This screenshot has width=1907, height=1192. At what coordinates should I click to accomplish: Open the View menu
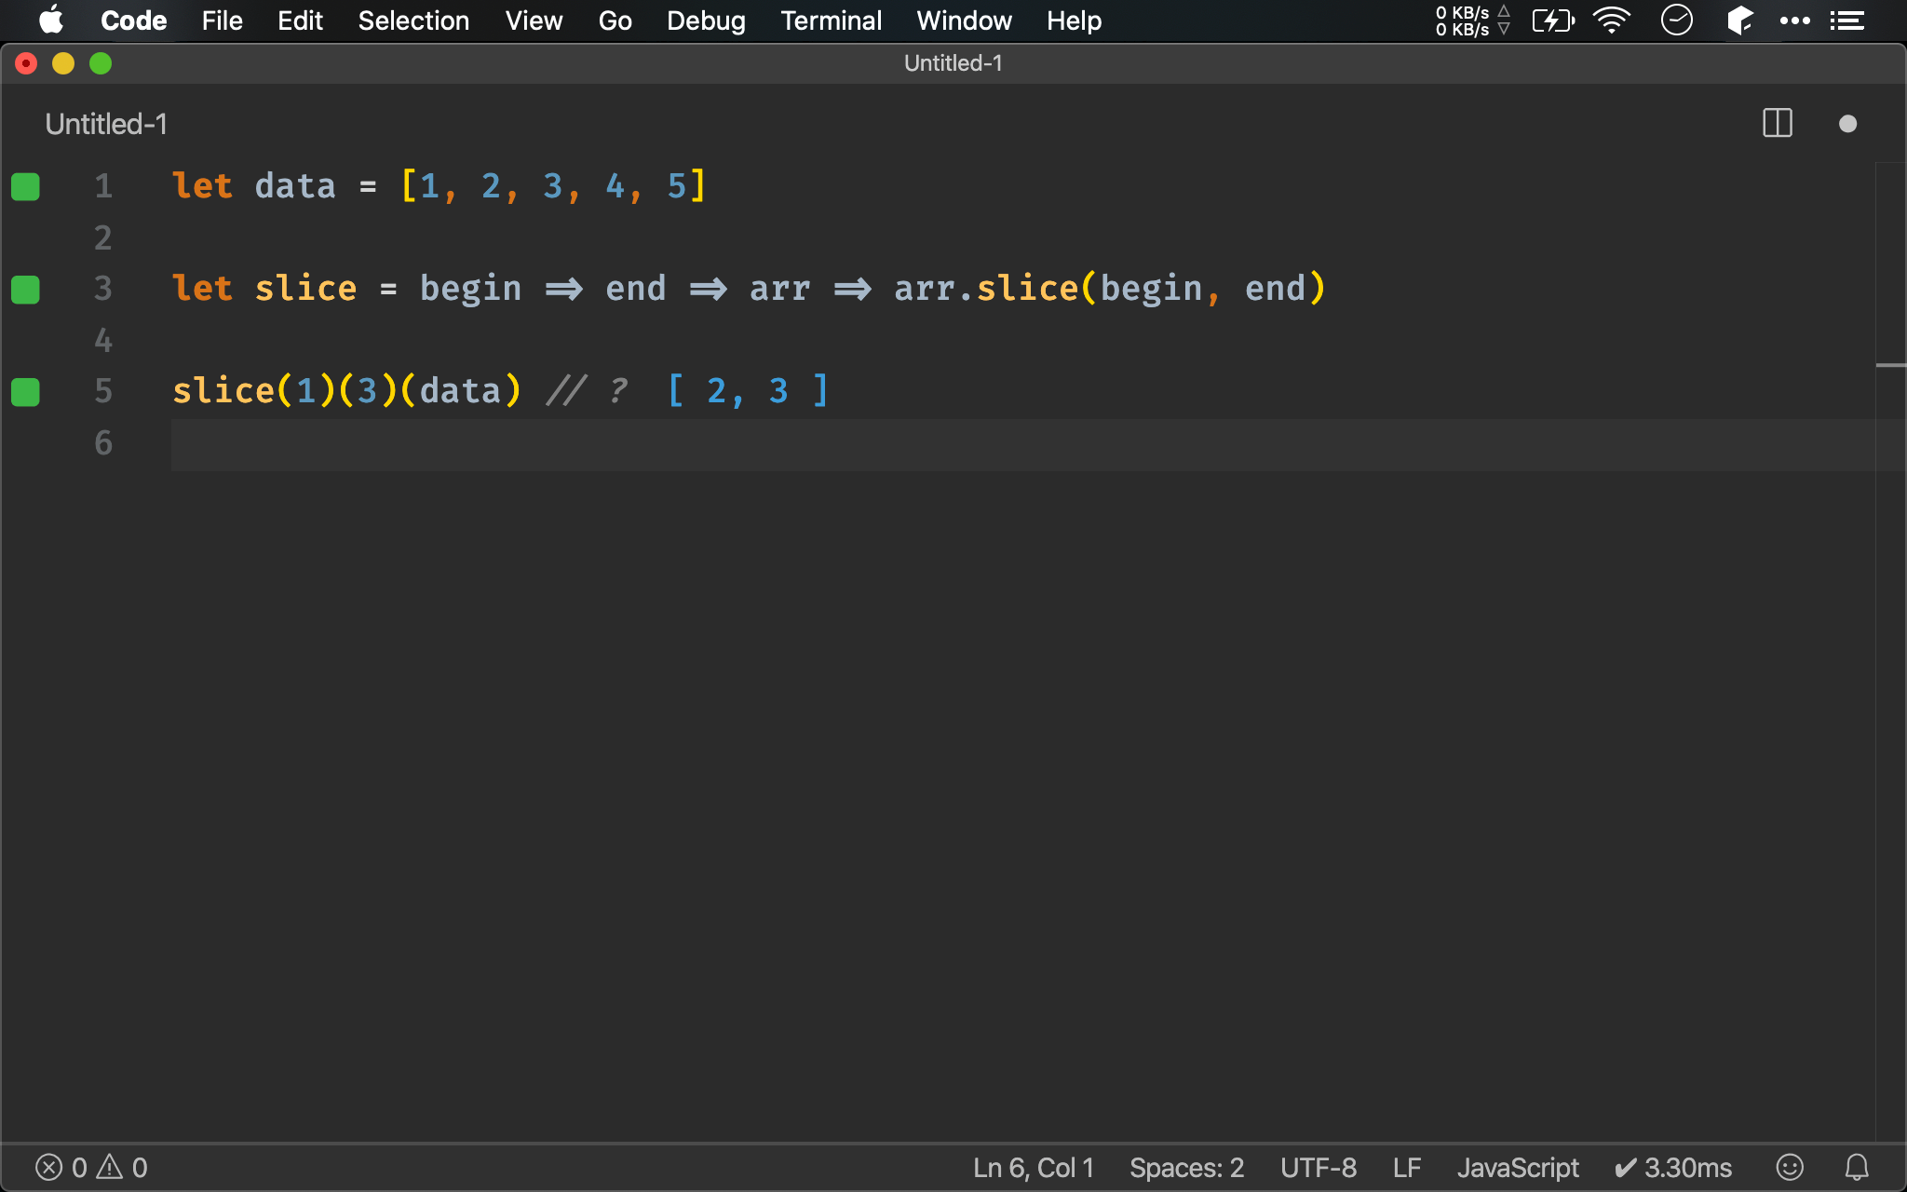coord(534,20)
